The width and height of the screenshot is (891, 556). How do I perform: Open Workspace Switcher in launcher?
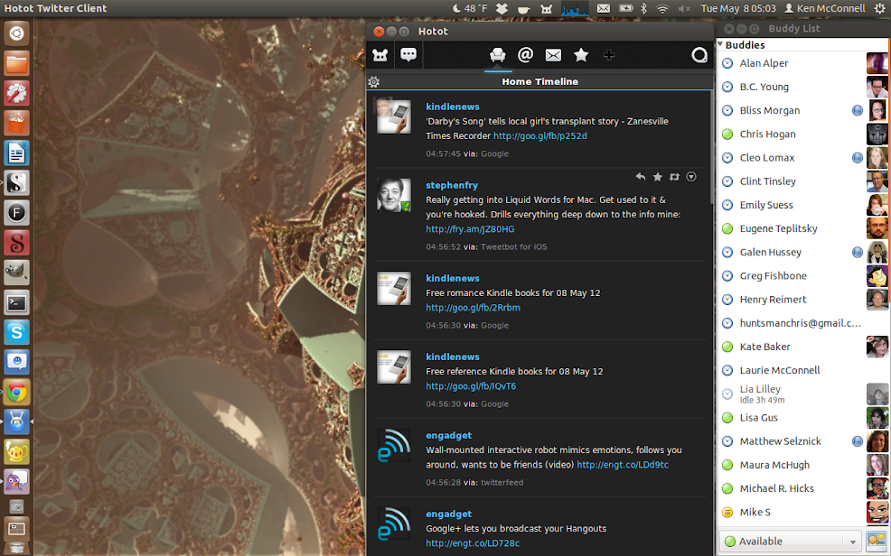tap(16, 529)
